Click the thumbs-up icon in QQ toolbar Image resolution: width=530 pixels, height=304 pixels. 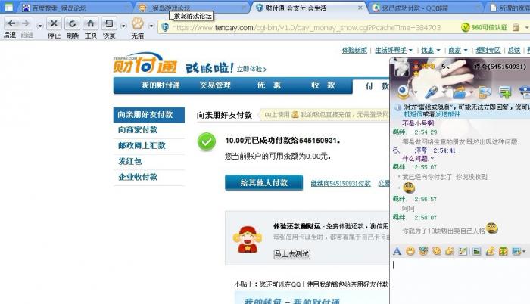click(x=450, y=251)
